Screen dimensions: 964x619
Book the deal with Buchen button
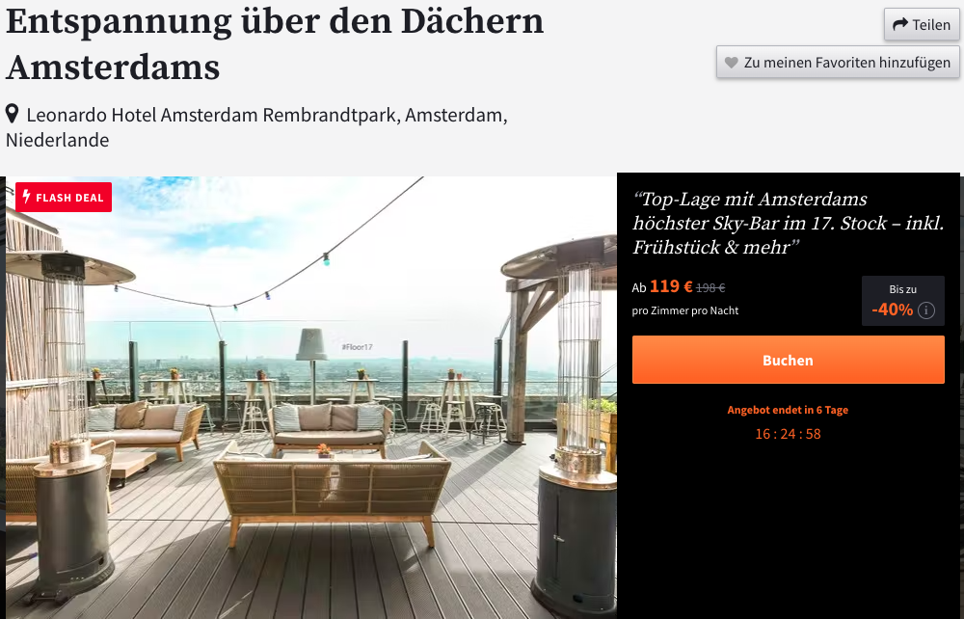point(789,360)
